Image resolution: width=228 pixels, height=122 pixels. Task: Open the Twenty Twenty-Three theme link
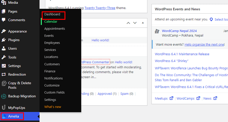(100, 8)
